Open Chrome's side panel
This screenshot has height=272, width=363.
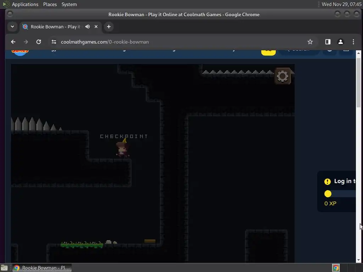328,42
